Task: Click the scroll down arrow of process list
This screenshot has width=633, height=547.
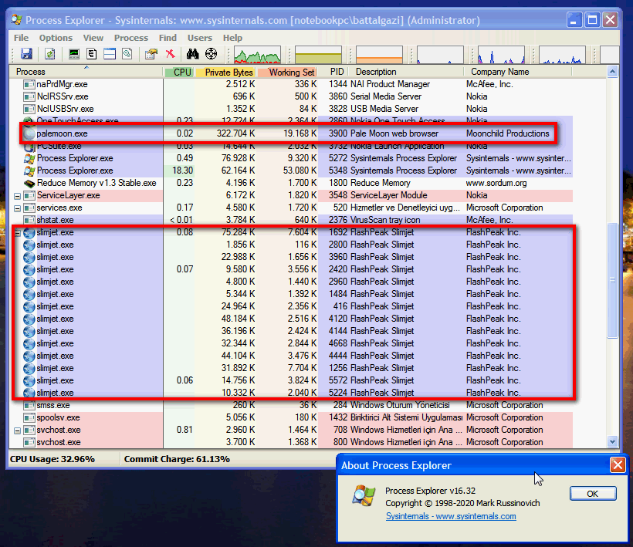Action: [x=612, y=442]
